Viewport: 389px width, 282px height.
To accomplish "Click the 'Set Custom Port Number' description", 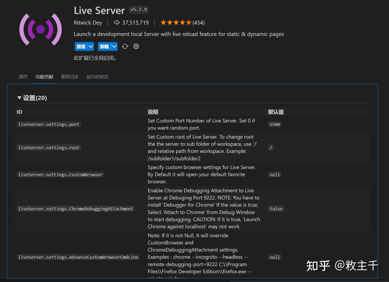I will 201,124.
